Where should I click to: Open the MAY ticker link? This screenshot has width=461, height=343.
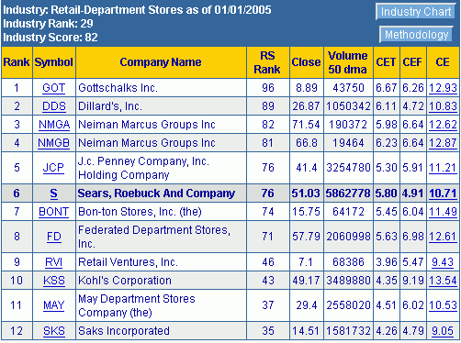click(x=53, y=305)
